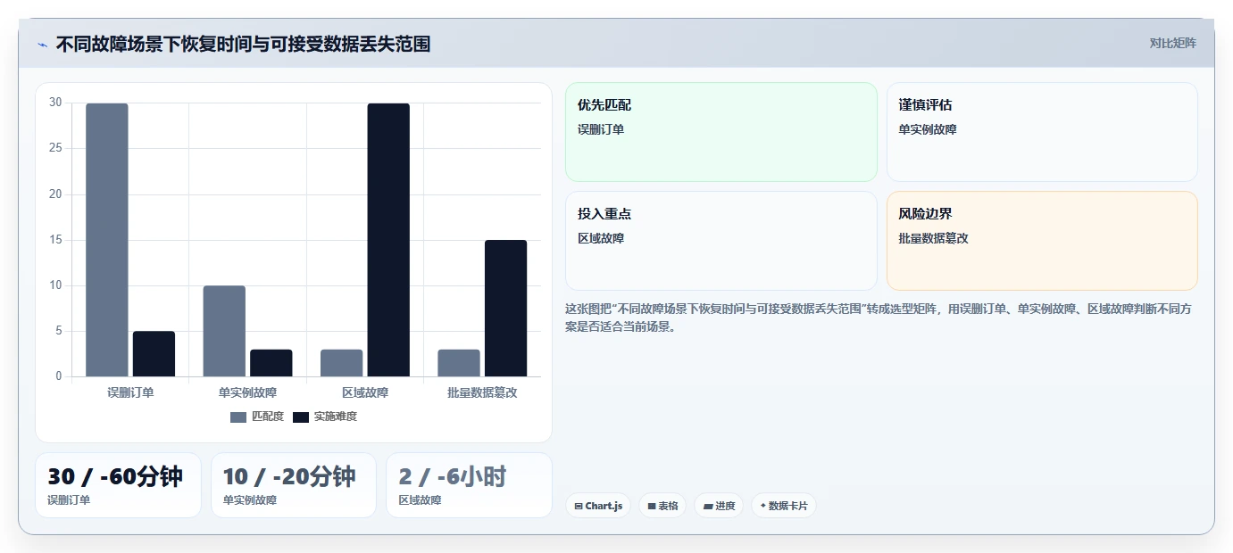Click the 2 / -6小时 stat card

(469, 485)
